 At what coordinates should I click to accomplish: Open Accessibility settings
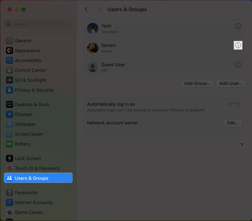(x=38, y=60)
